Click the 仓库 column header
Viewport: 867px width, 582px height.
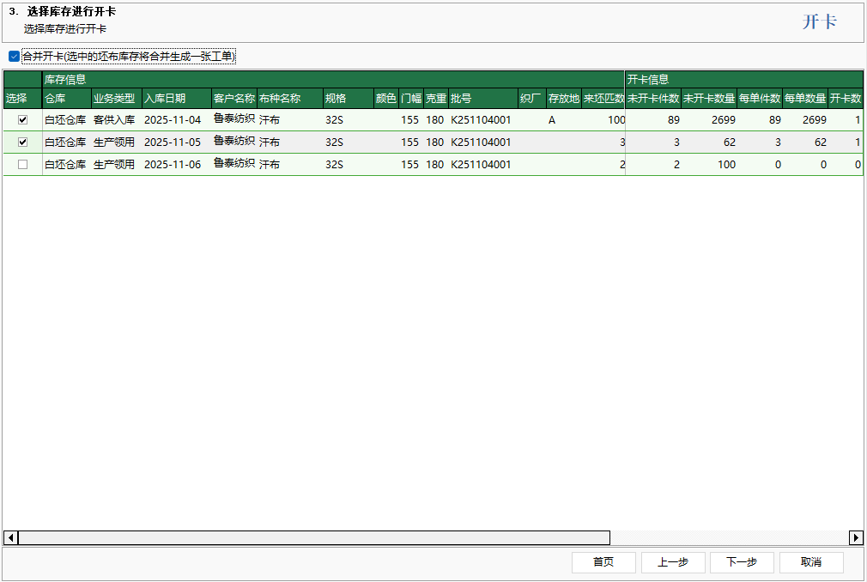coord(66,98)
